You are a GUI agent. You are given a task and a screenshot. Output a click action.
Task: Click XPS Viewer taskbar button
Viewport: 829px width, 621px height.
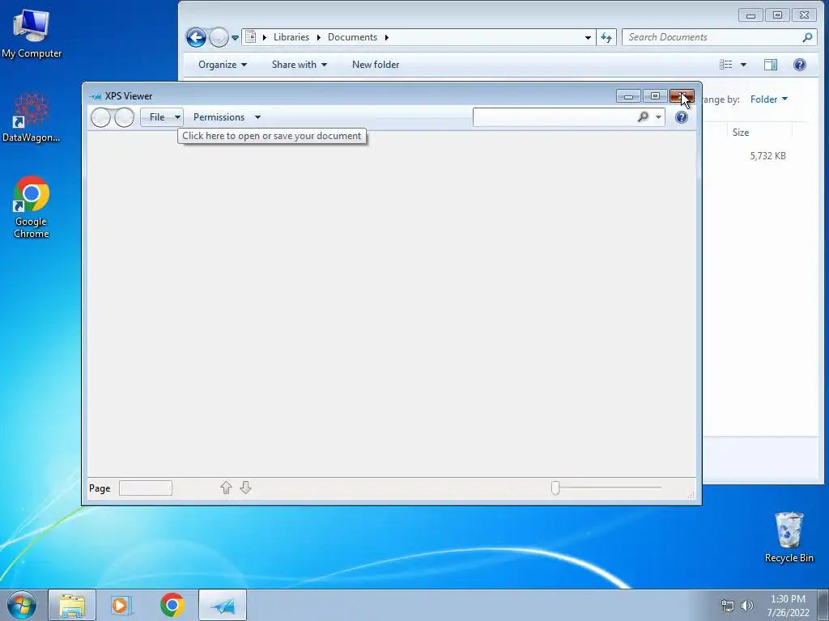(223, 605)
